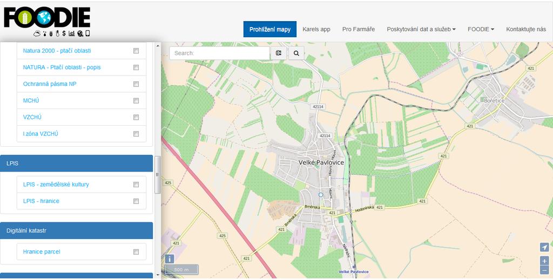
Task: Click the sidebar scroll down arrow
Action: pos(158,275)
